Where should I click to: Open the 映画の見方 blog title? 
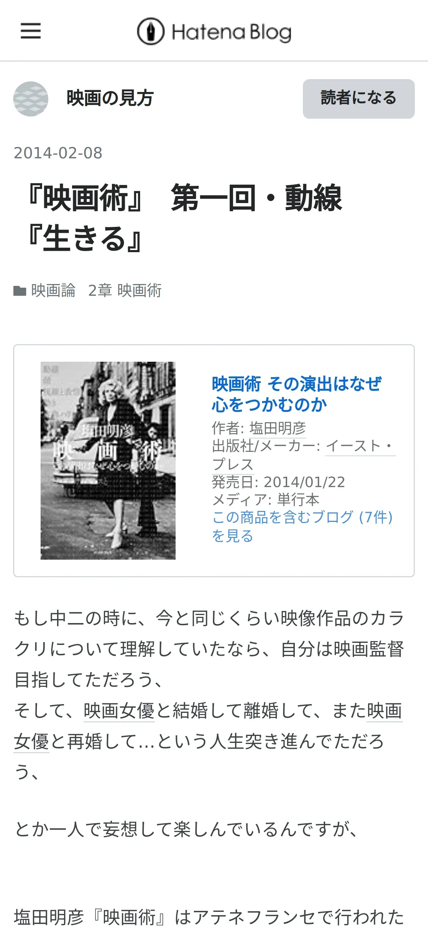(110, 98)
